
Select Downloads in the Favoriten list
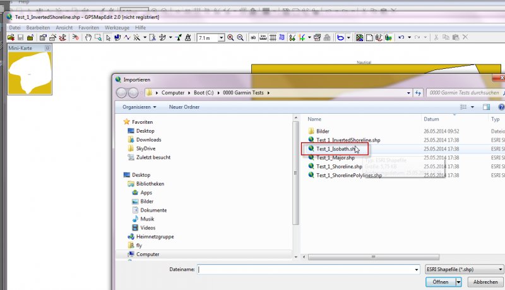pyautogui.click(x=148, y=140)
